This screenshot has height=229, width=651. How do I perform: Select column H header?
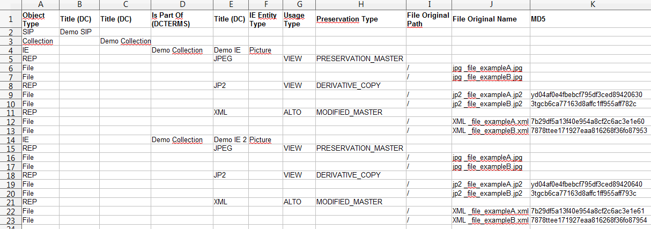(x=360, y=5)
